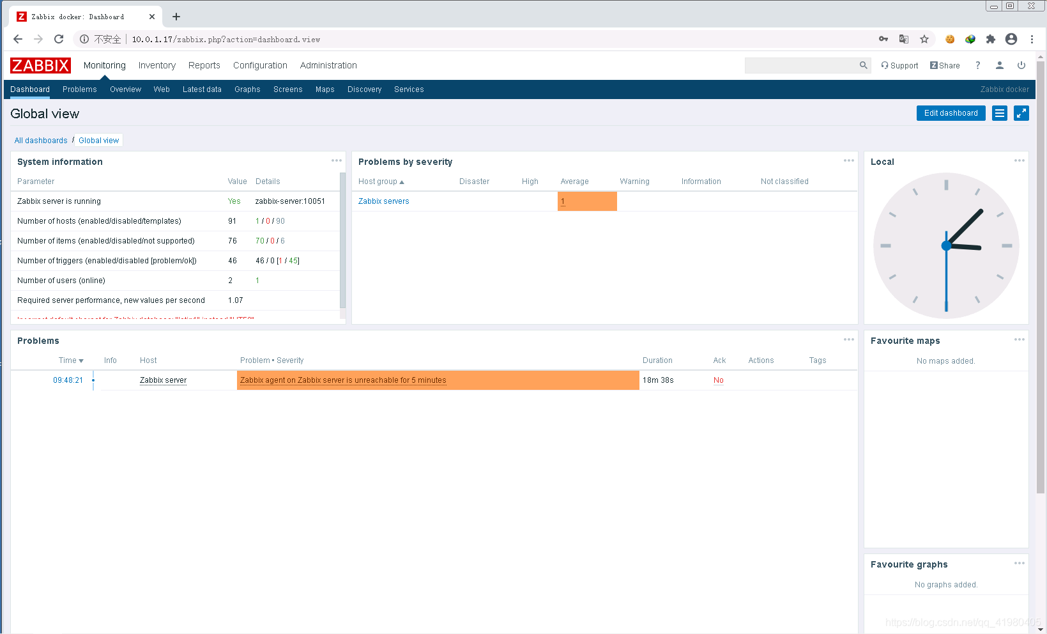Screen dimensions: 1047x634
Task: Close the Zabbix docker Dashboard tab
Action: click(152, 17)
